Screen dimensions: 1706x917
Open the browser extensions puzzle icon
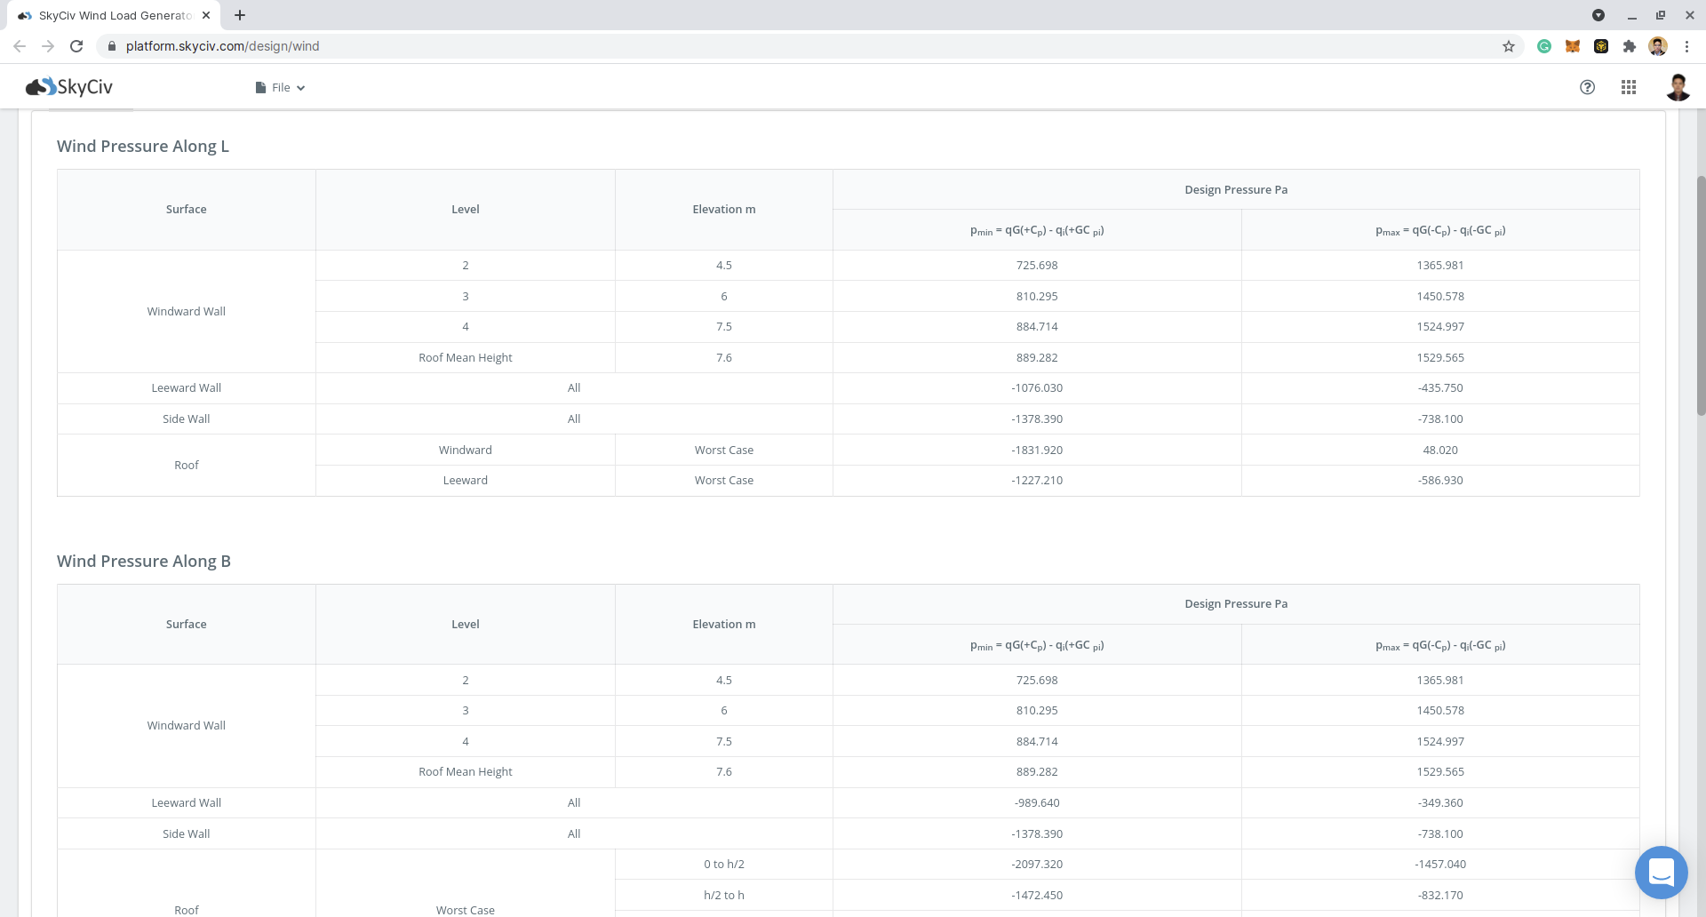[1629, 46]
